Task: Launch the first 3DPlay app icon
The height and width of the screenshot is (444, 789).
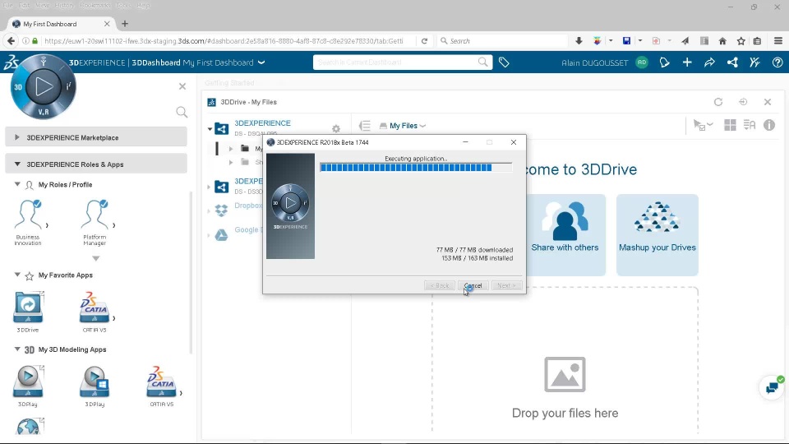Action: (x=28, y=382)
